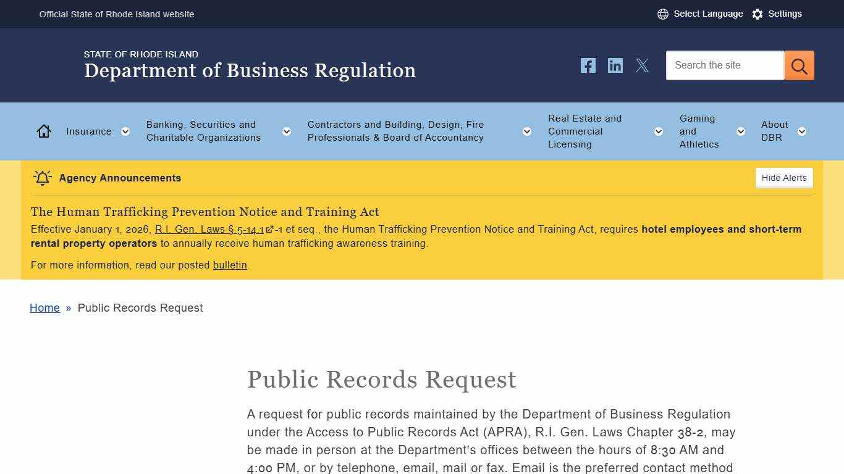Open the About DBR dropdown chevron

point(802,131)
